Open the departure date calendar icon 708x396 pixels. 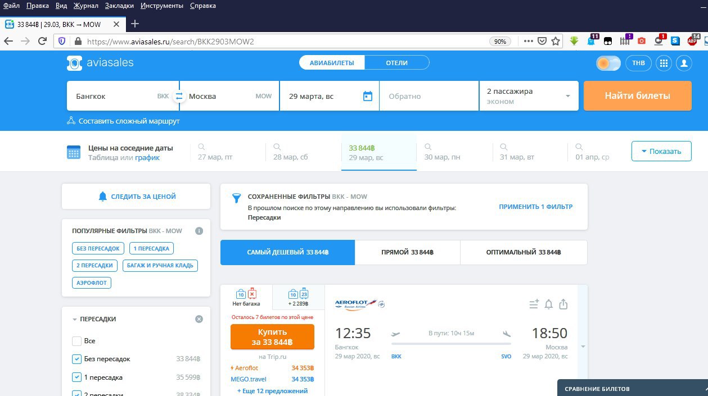[368, 96]
